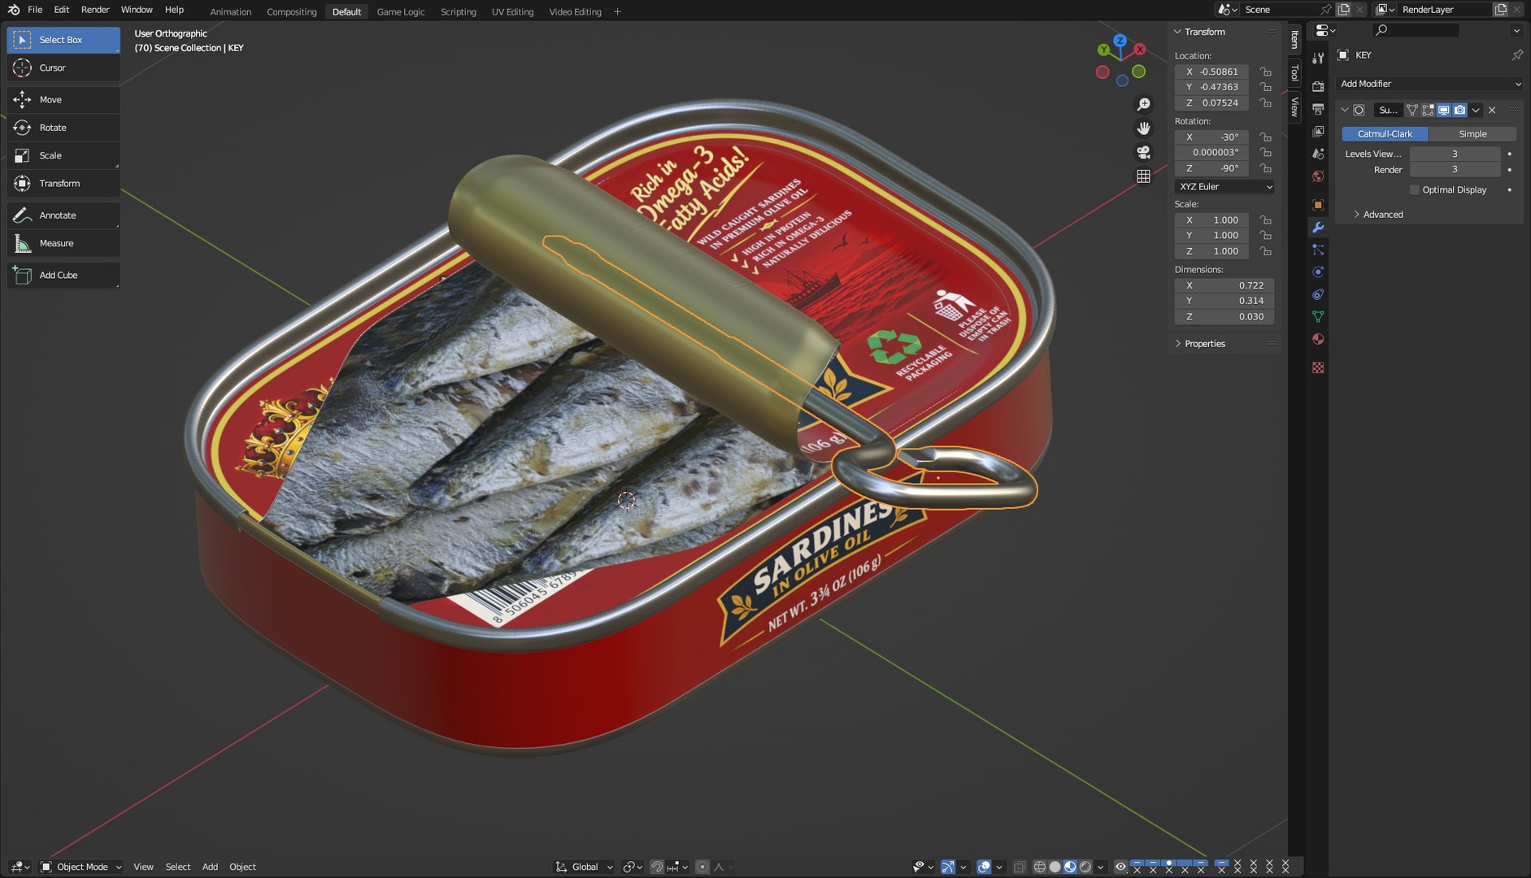Viewport: 1531px width, 878px height.
Task: Select the Simple subdivision type
Action: [x=1472, y=134]
